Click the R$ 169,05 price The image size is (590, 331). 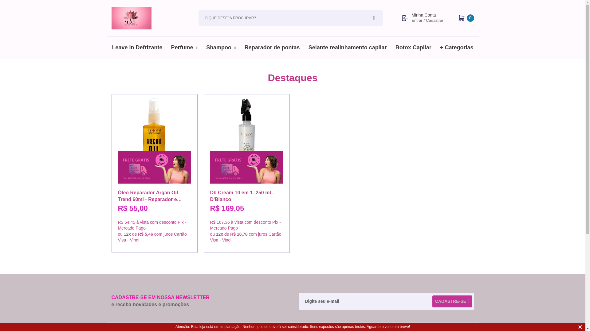tap(227, 208)
